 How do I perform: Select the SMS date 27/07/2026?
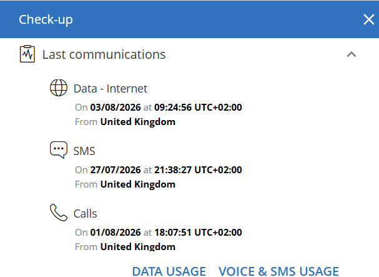[116, 170]
